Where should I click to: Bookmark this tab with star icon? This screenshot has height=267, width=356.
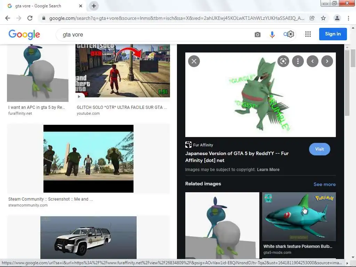coord(323,18)
